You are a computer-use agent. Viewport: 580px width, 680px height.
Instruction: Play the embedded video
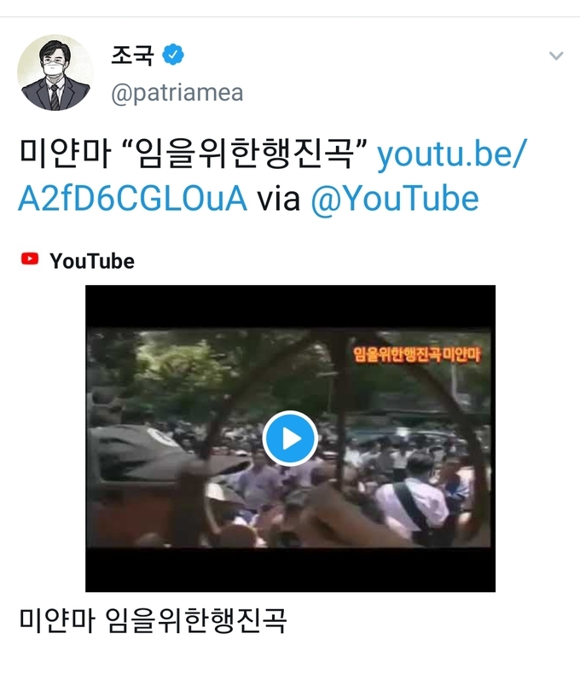pyautogui.click(x=290, y=439)
